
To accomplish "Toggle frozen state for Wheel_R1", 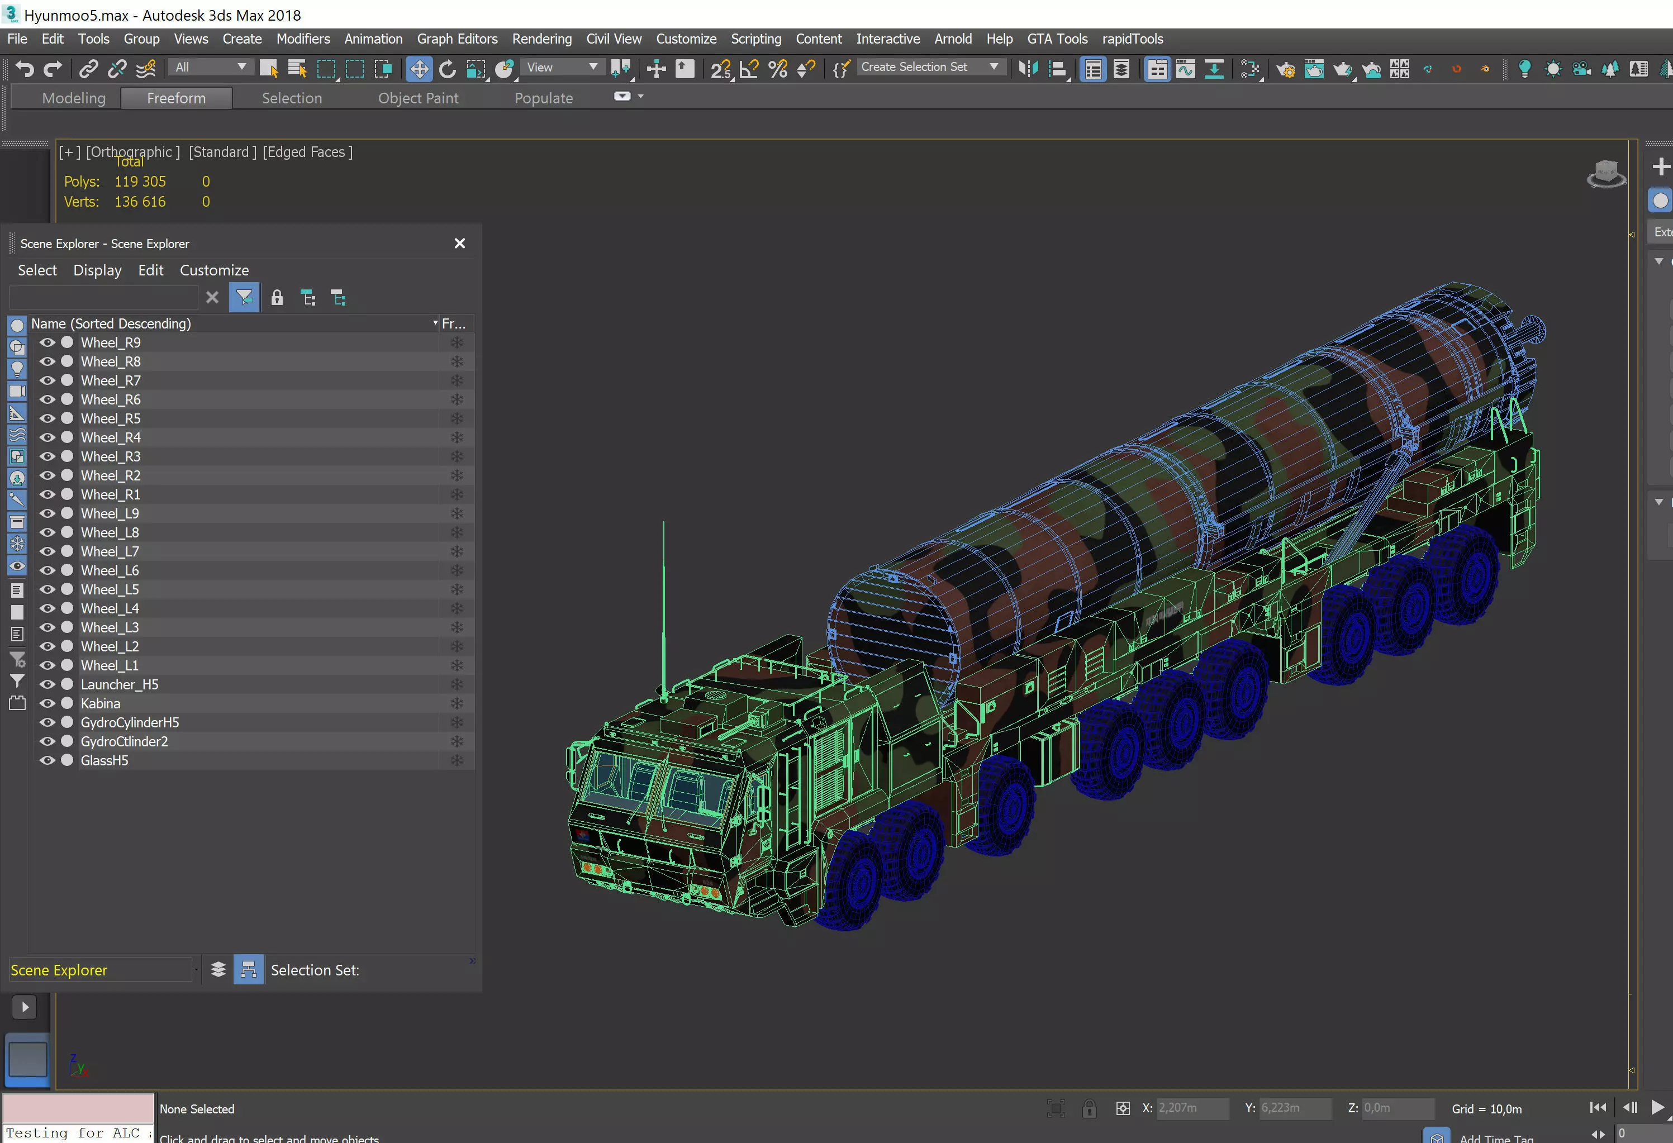I will pyautogui.click(x=457, y=494).
